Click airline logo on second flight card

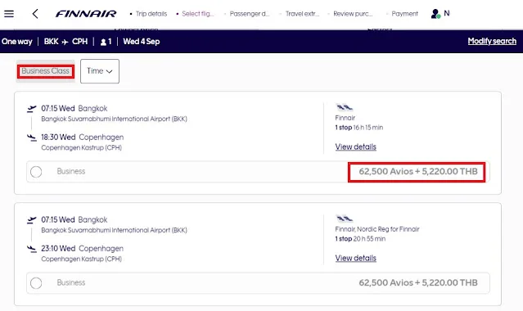click(345, 219)
